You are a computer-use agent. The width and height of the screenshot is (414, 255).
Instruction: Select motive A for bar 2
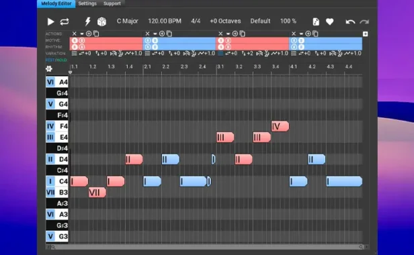click(x=148, y=41)
